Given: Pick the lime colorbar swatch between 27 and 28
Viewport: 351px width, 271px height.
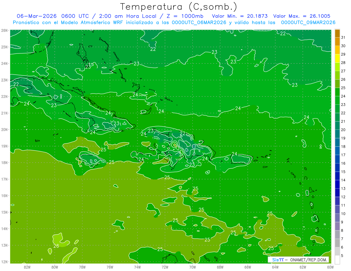Looking at the screenshot, I should click(x=337, y=67).
